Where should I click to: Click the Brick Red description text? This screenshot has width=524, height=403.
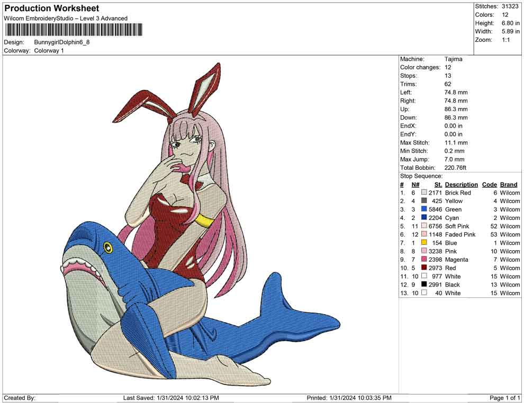(x=458, y=193)
